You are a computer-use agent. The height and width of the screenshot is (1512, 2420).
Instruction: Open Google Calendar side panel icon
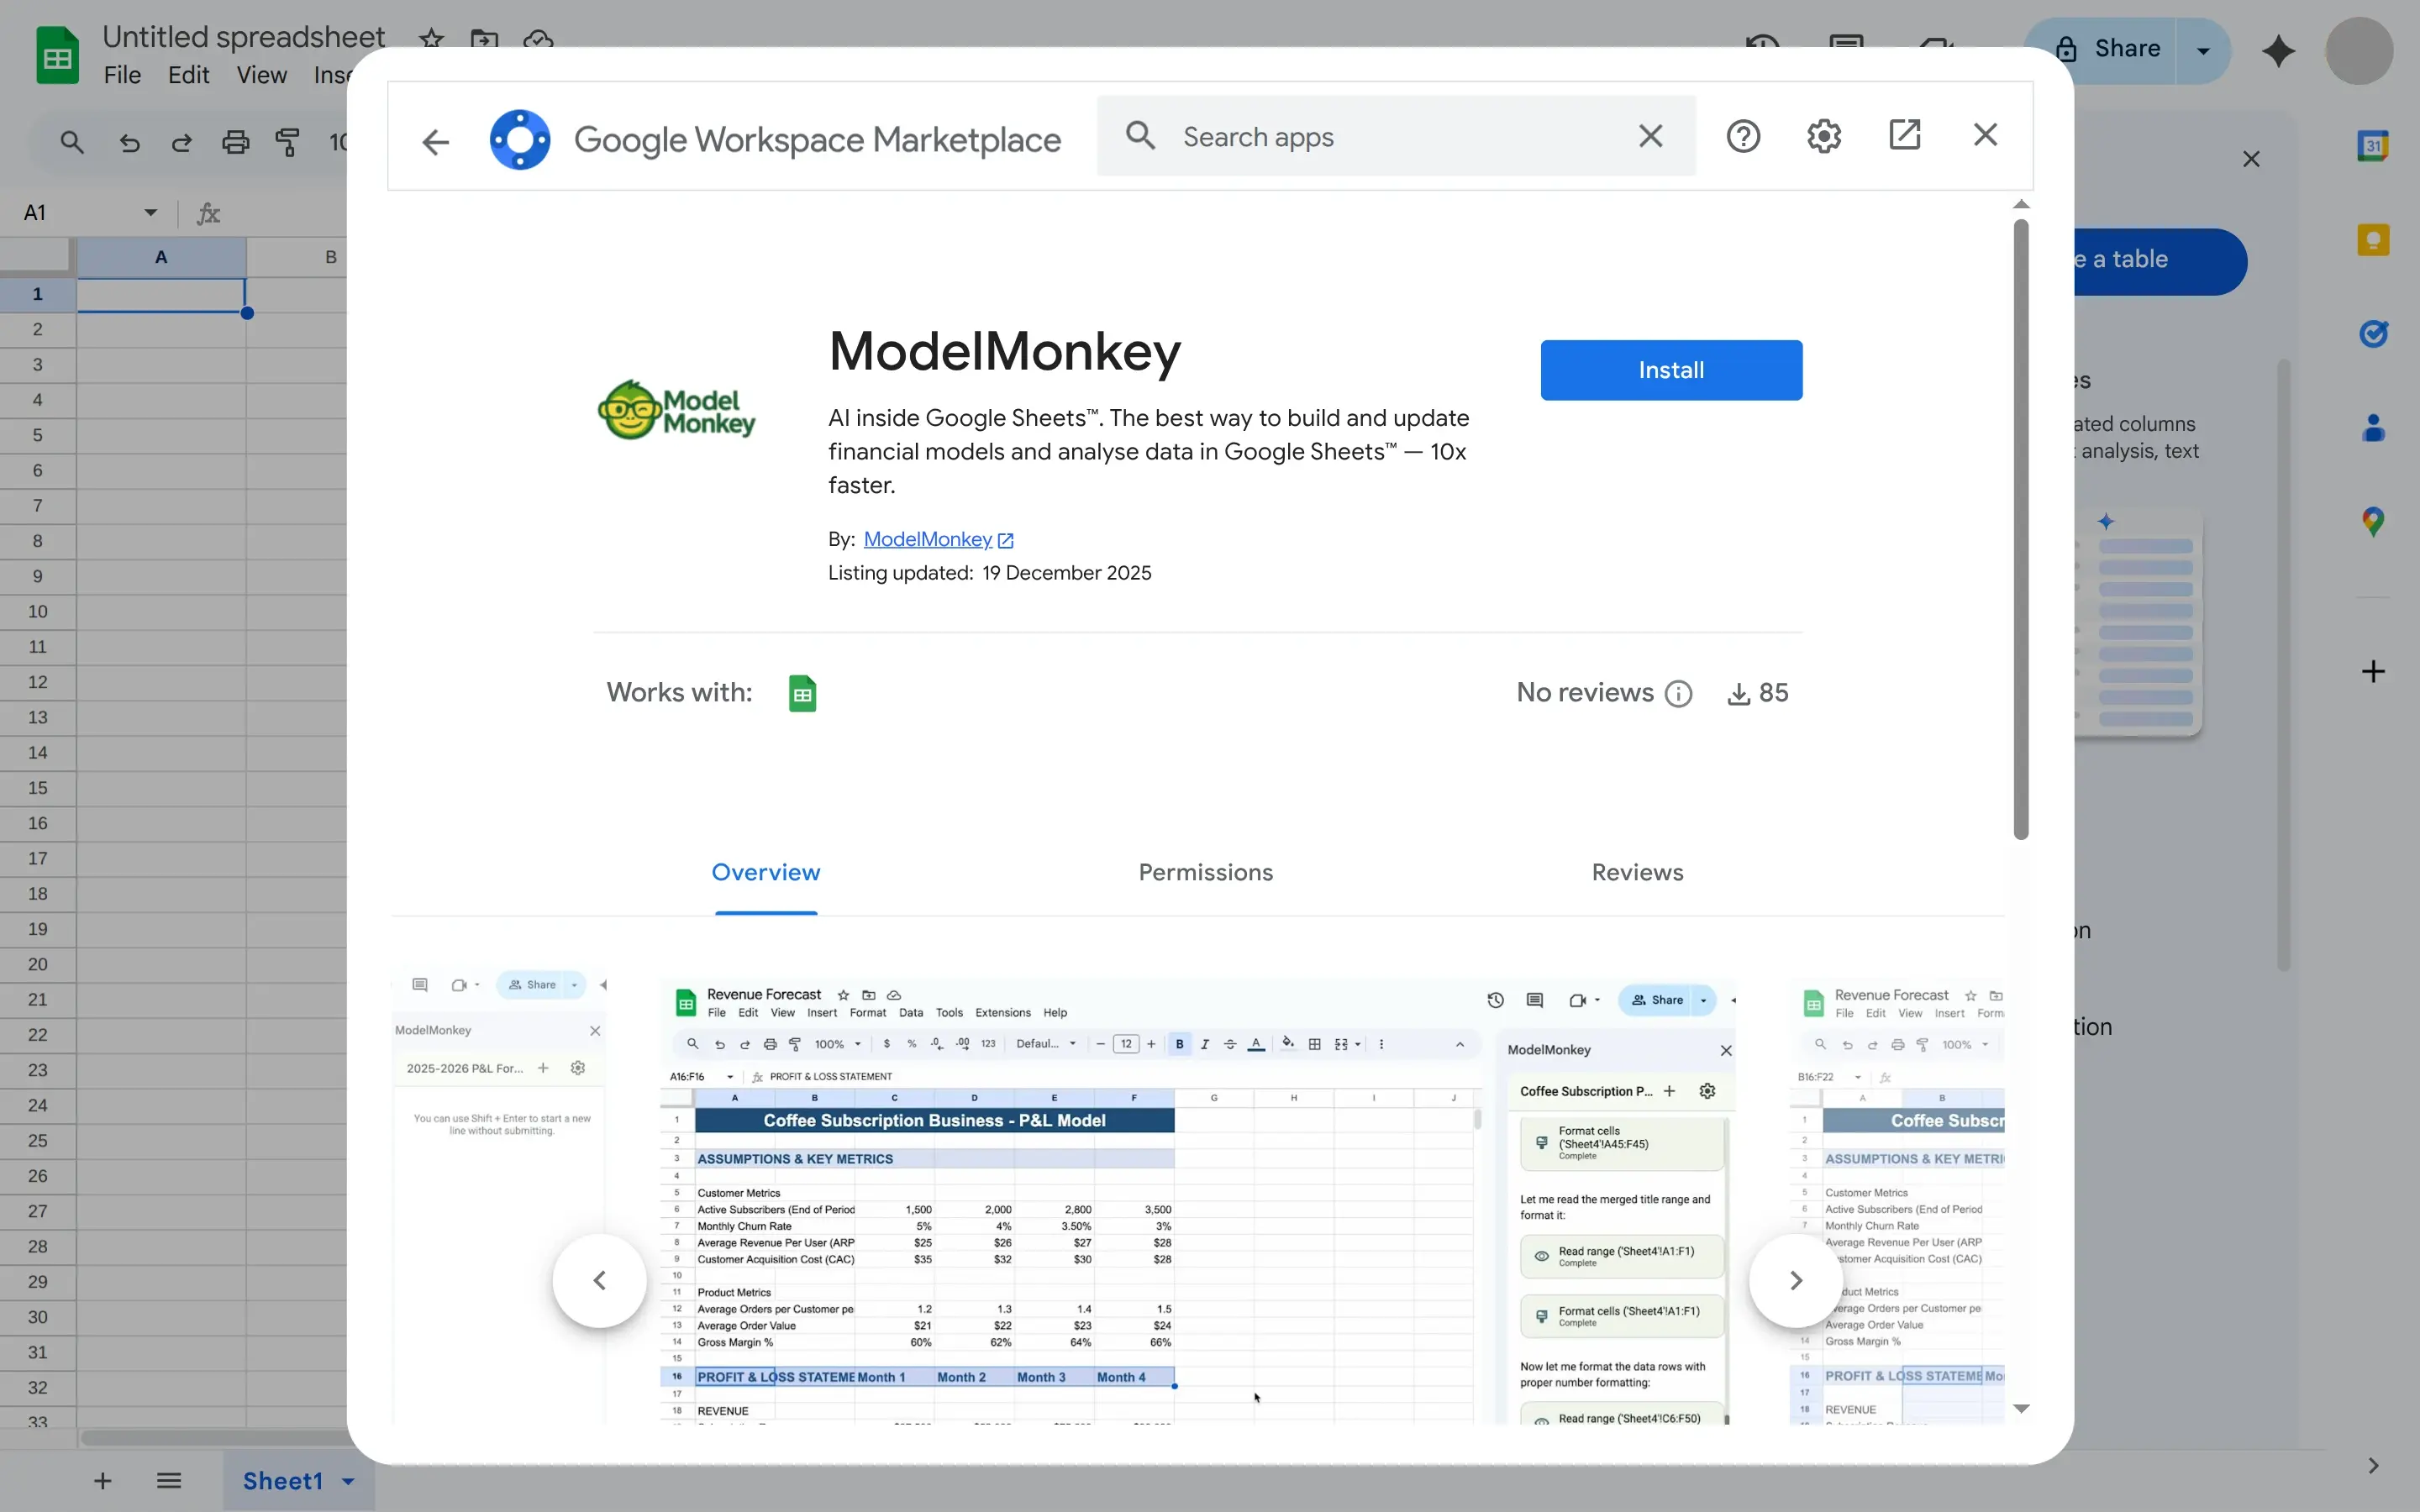point(2372,146)
